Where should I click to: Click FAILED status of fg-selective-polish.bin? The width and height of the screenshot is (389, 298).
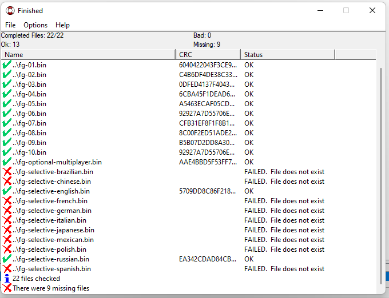[284, 249]
